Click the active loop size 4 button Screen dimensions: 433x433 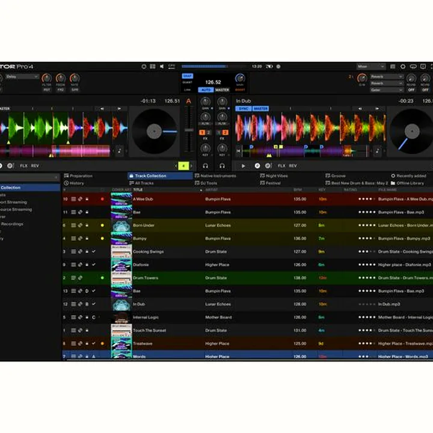183,166
